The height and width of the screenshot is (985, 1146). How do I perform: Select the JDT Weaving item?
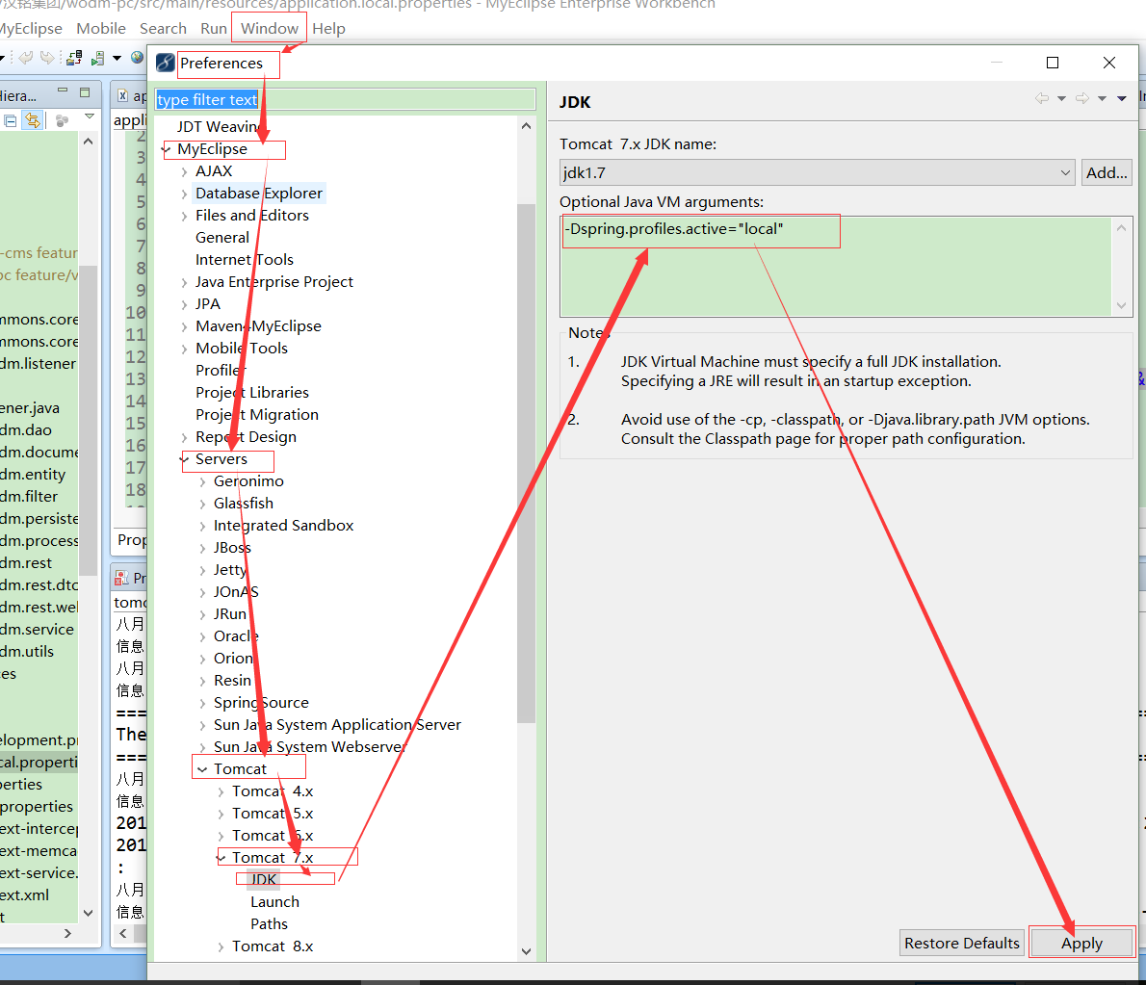pyautogui.click(x=219, y=126)
